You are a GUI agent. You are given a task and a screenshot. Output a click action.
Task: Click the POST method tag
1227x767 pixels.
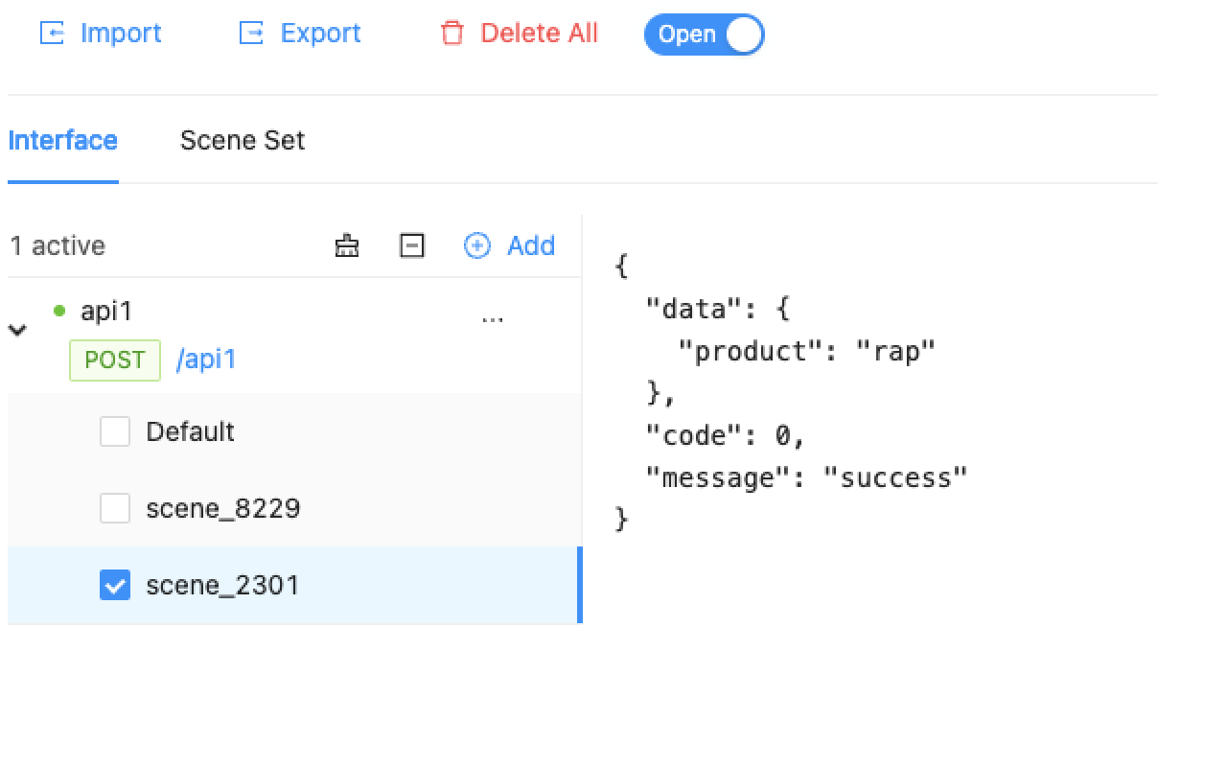[115, 360]
